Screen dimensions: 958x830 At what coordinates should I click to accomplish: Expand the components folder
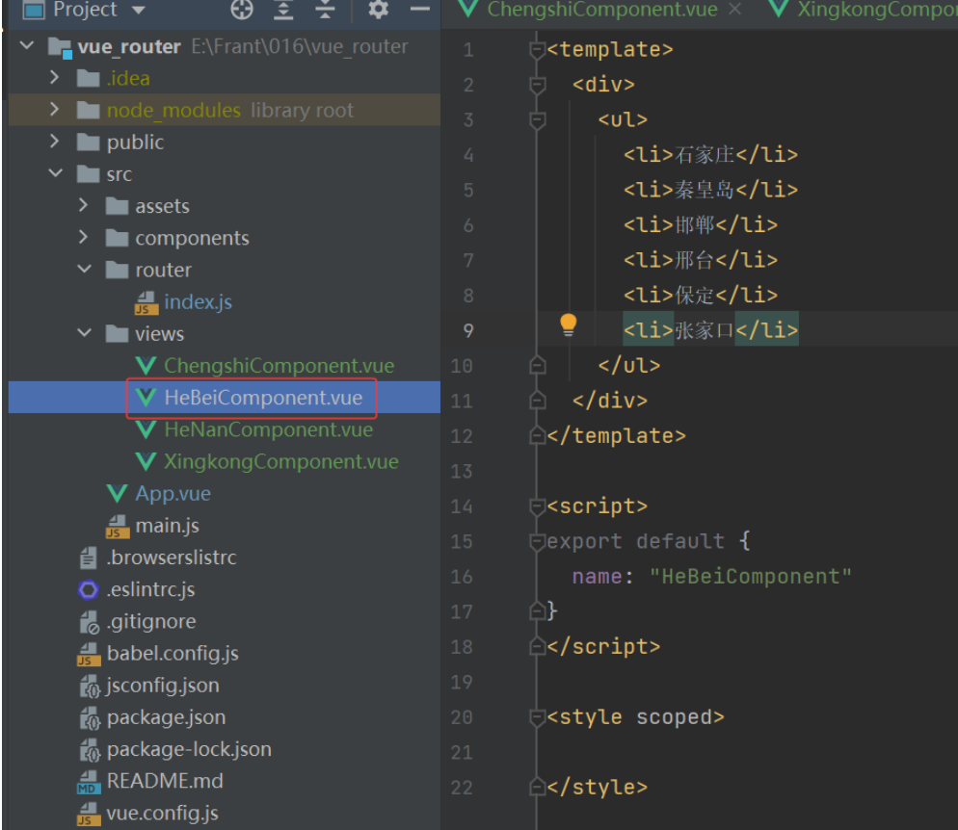tap(84, 238)
